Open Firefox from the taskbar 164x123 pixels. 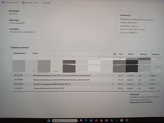pos(96,121)
